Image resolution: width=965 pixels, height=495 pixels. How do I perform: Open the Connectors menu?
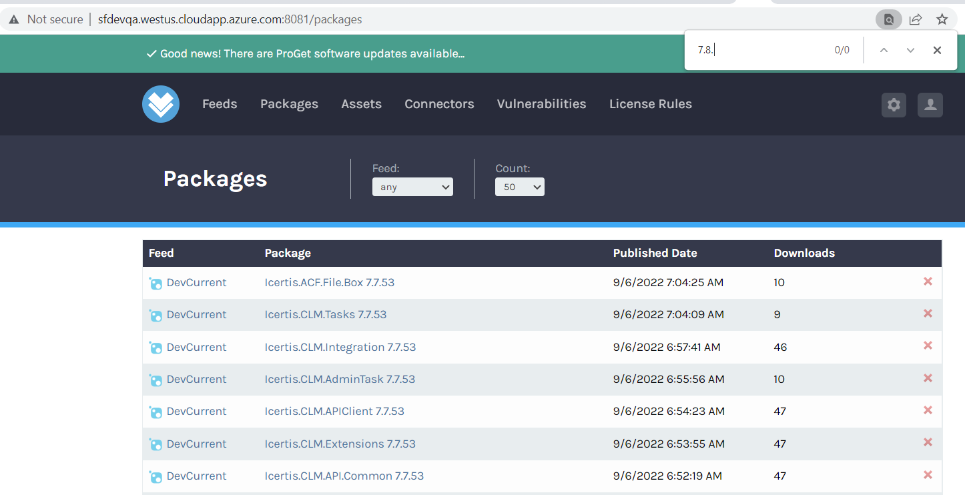point(439,104)
